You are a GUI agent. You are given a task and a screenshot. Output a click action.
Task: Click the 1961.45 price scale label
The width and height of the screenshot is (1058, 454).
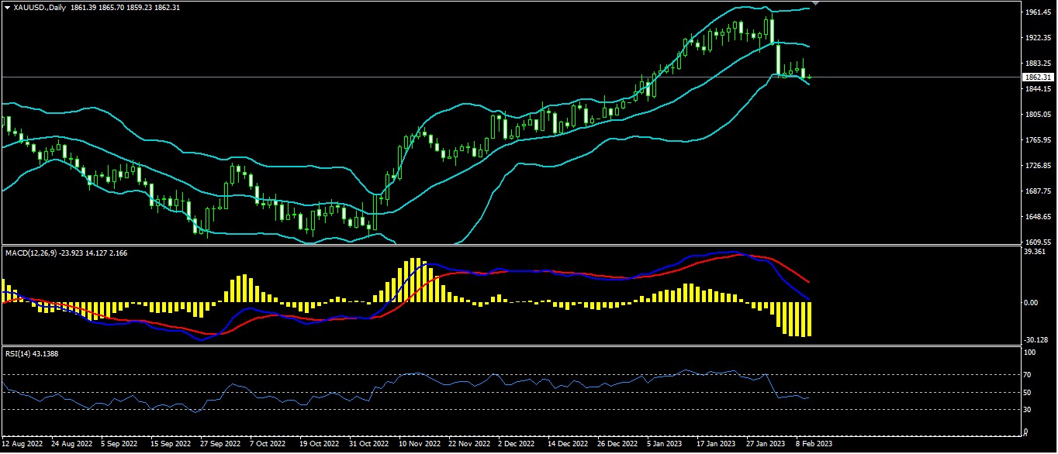click(1036, 12)
